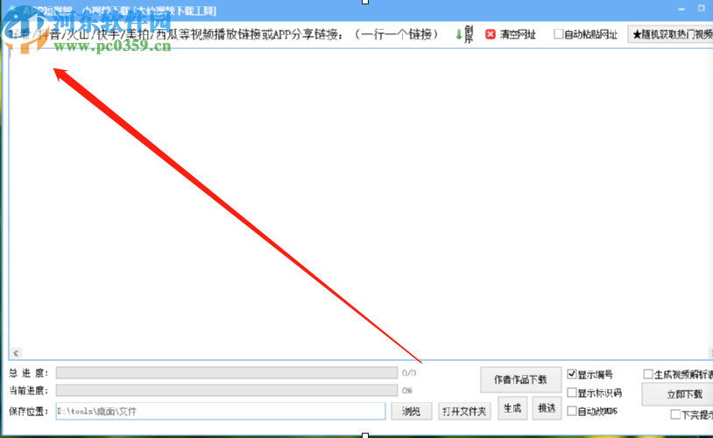The image size is (713, 438).
Task: Toggle the 下完提示 checkbox
Action: 675,414
